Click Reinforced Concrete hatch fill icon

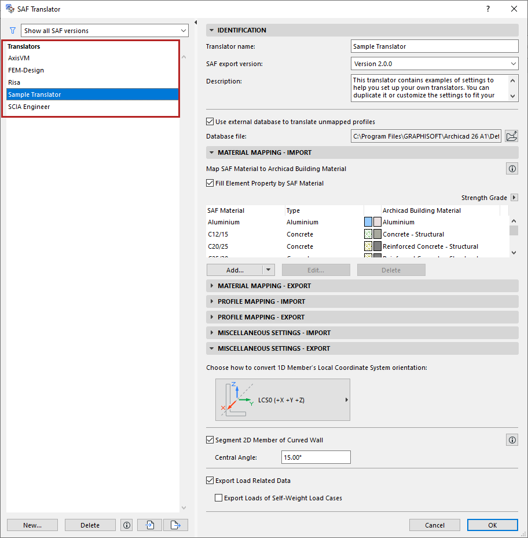(368, 246)
